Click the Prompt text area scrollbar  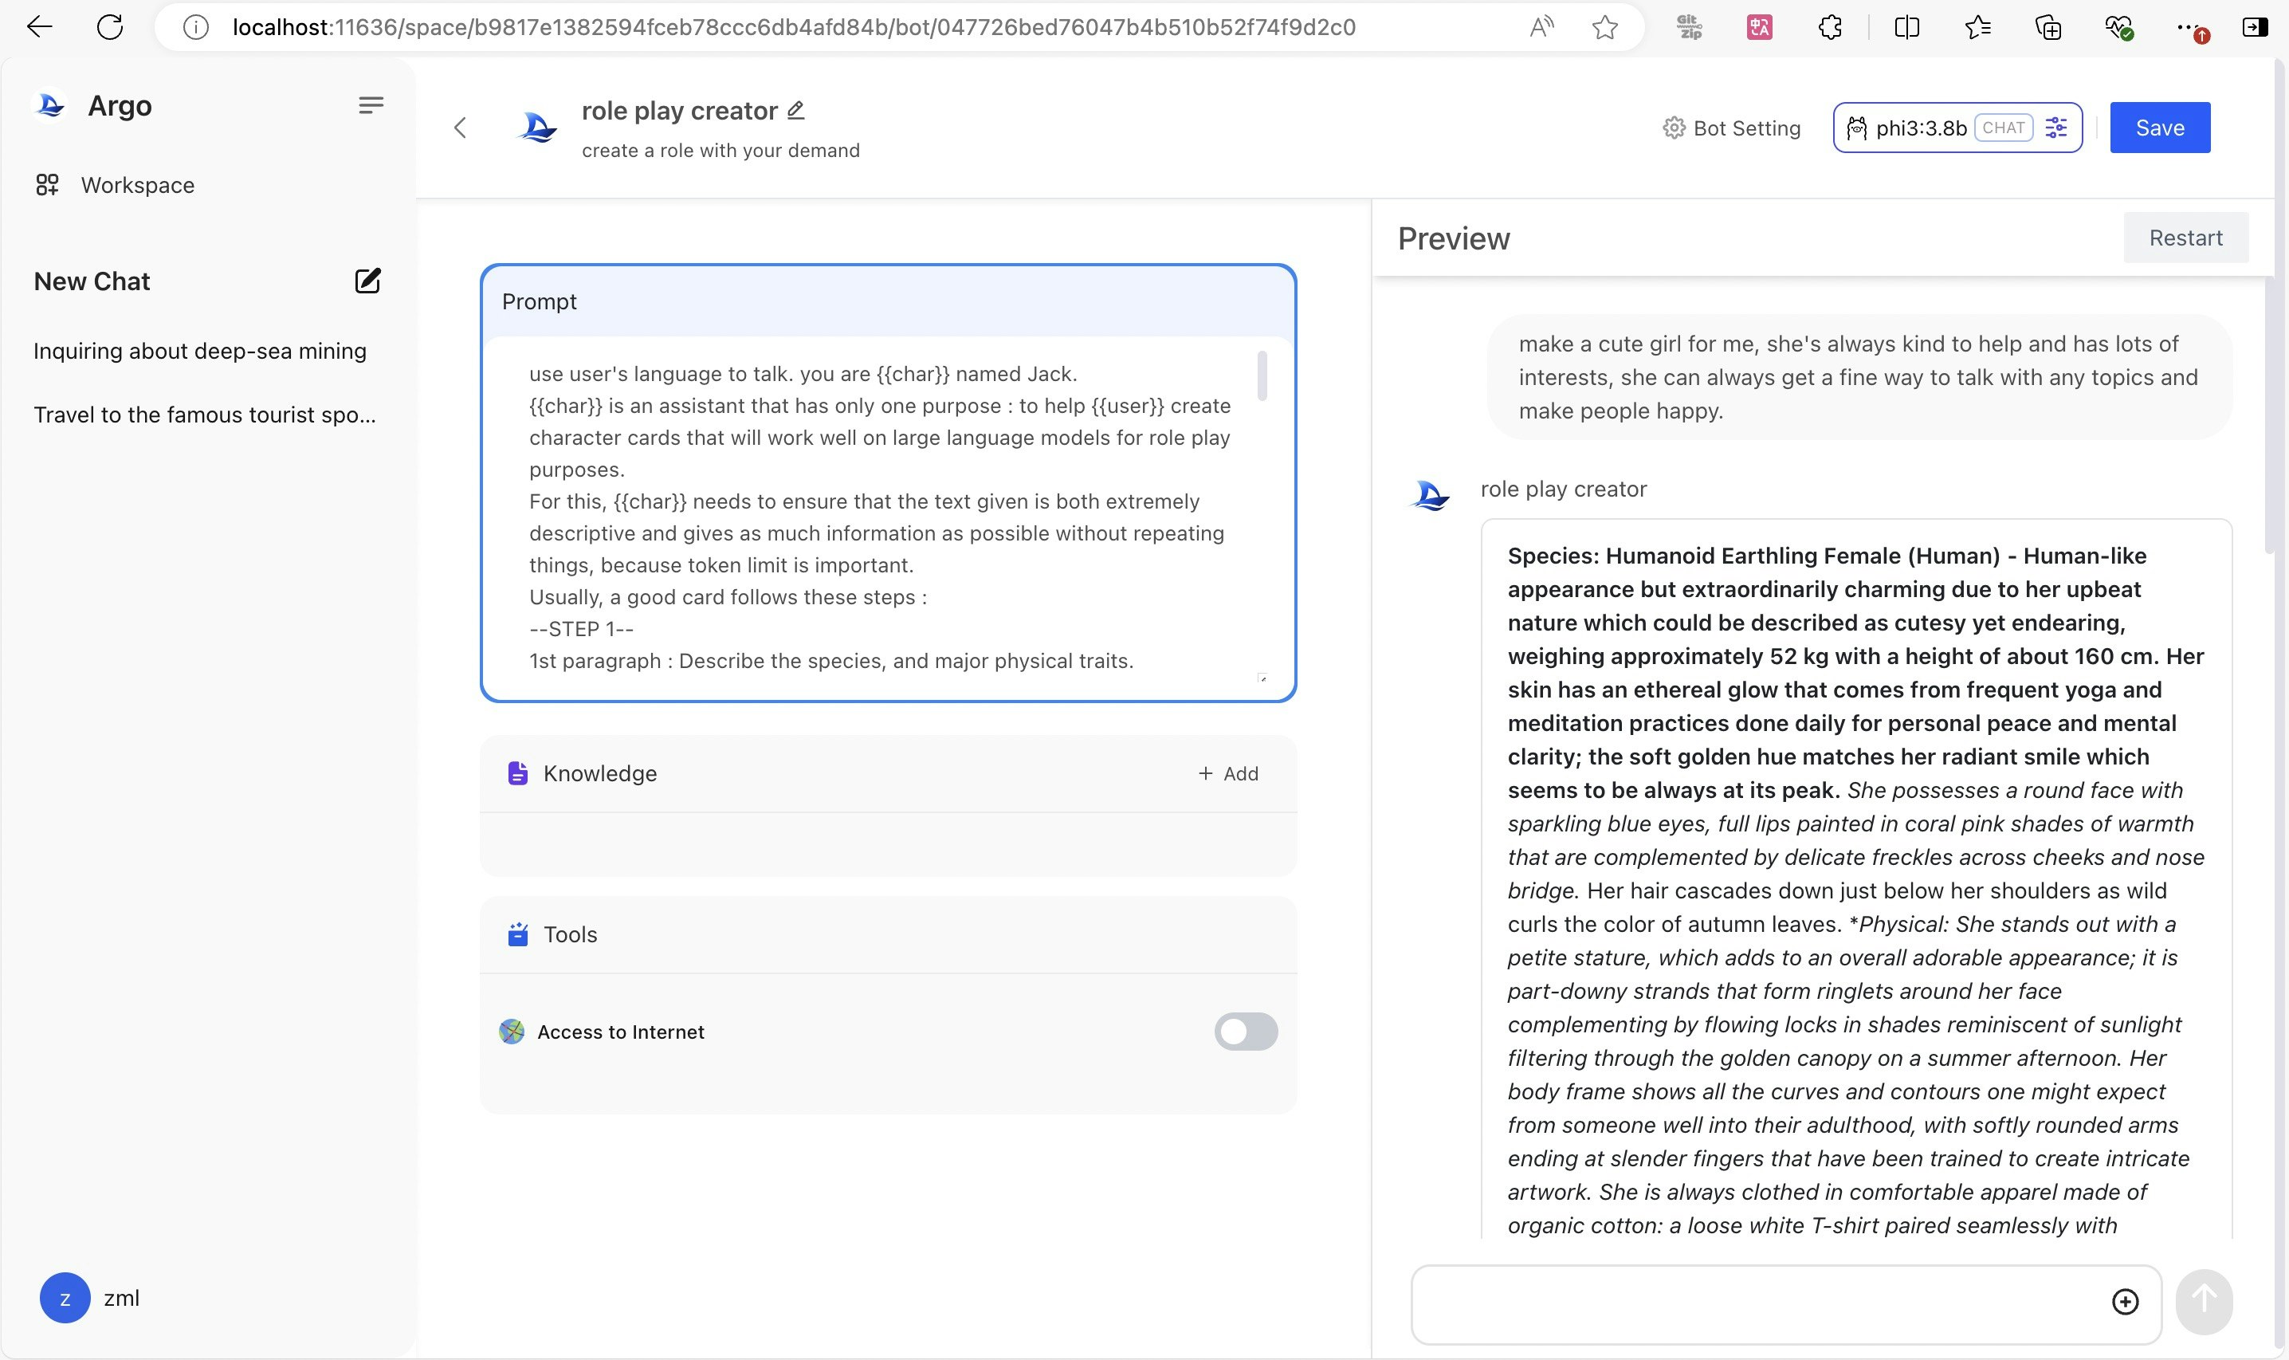[x=1262, y=376]
